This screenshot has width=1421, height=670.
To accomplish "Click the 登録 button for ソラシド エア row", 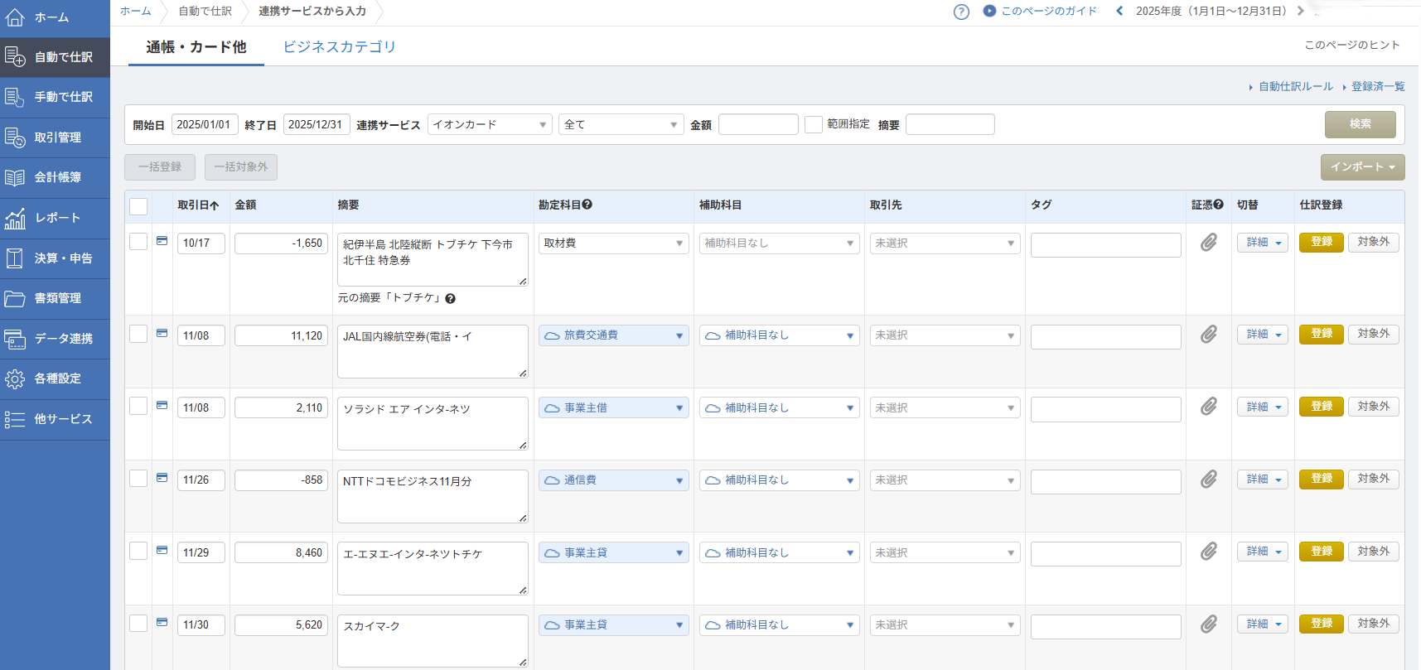I will tap(1321, 407).
